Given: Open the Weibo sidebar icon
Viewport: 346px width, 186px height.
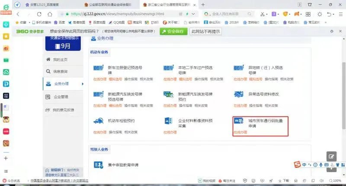Looking at the screenshot, I should pos(6,48).
